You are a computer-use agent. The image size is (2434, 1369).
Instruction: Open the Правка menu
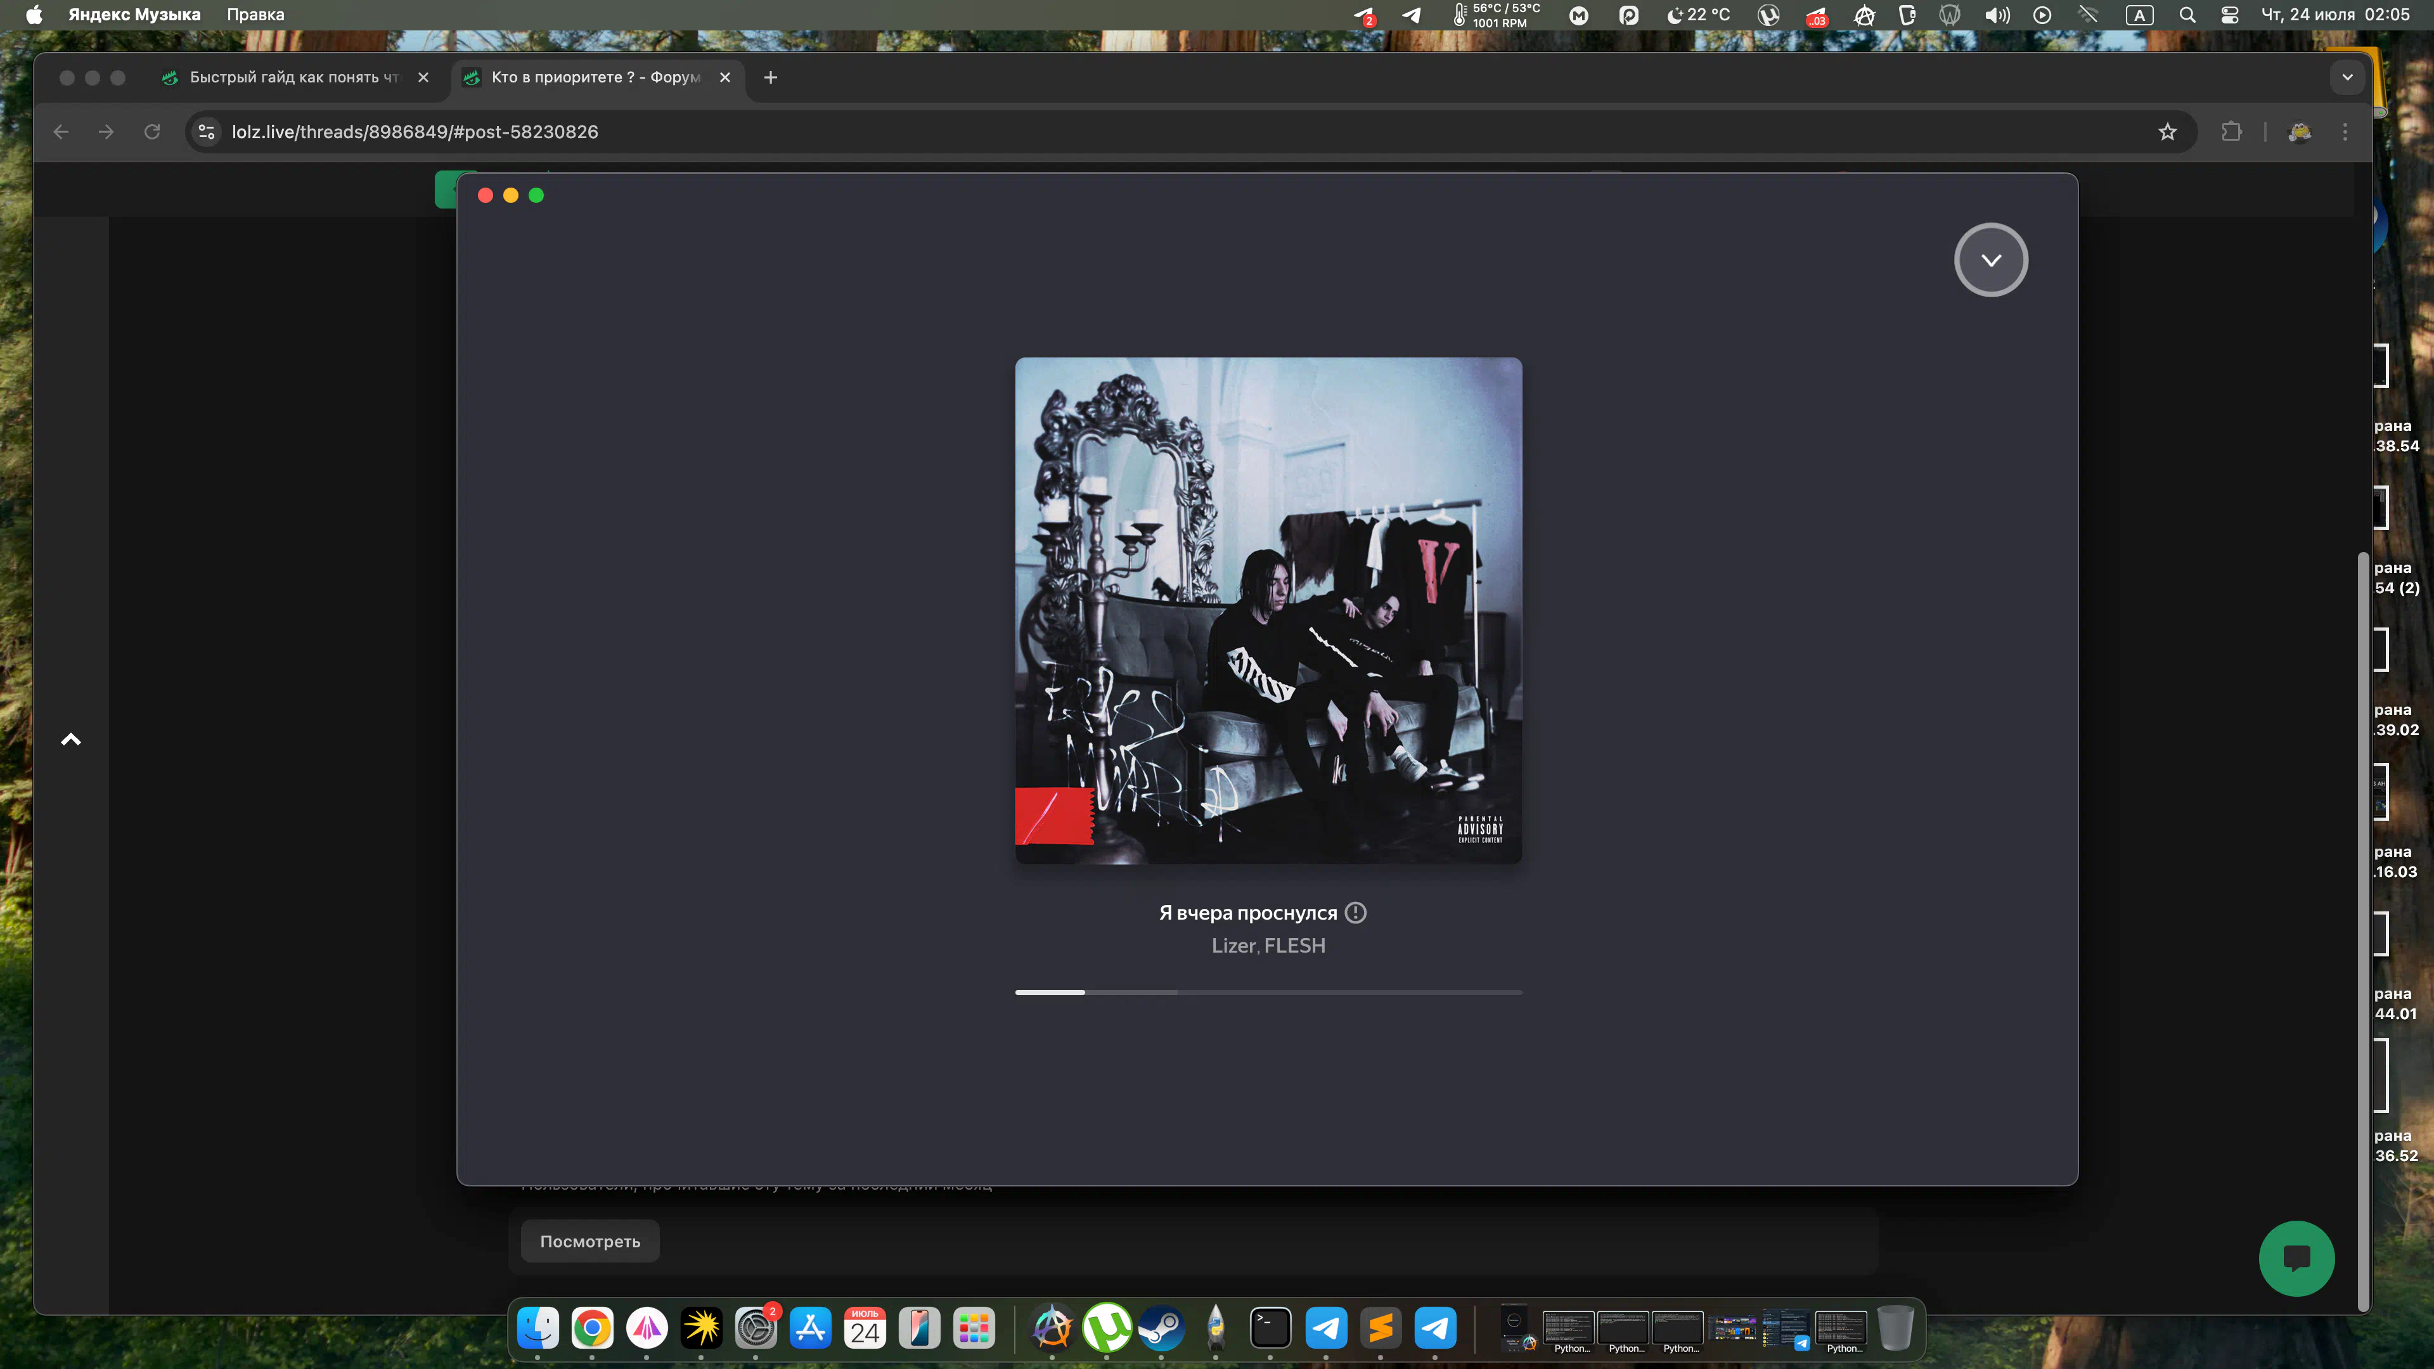click(x=255, y=14)
